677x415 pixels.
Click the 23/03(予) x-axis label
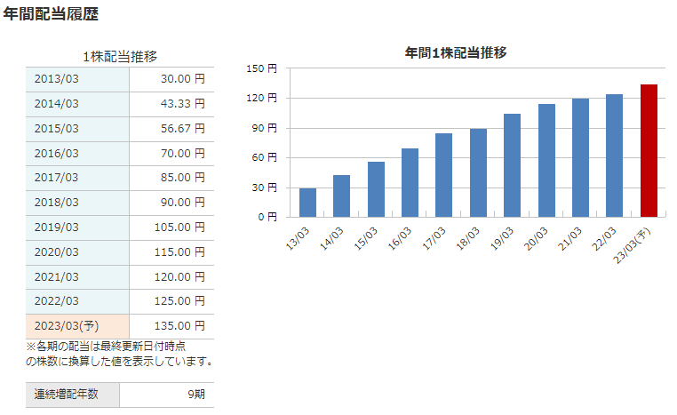pyautogui.click(x=631, y=245)
